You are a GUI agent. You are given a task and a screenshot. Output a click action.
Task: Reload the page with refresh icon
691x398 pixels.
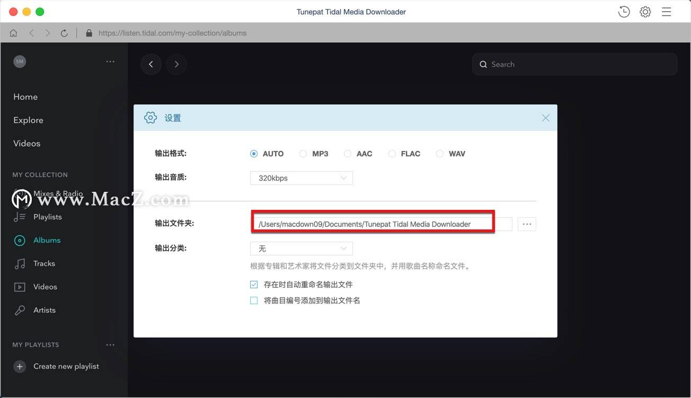coord(64,33)
